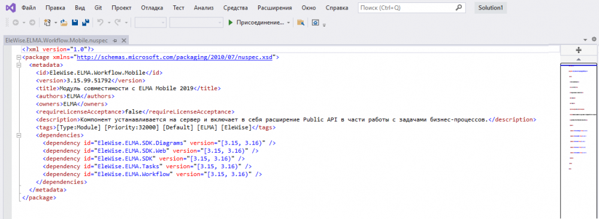
Task: Click the green Start play icon
Action: [231, 23]
